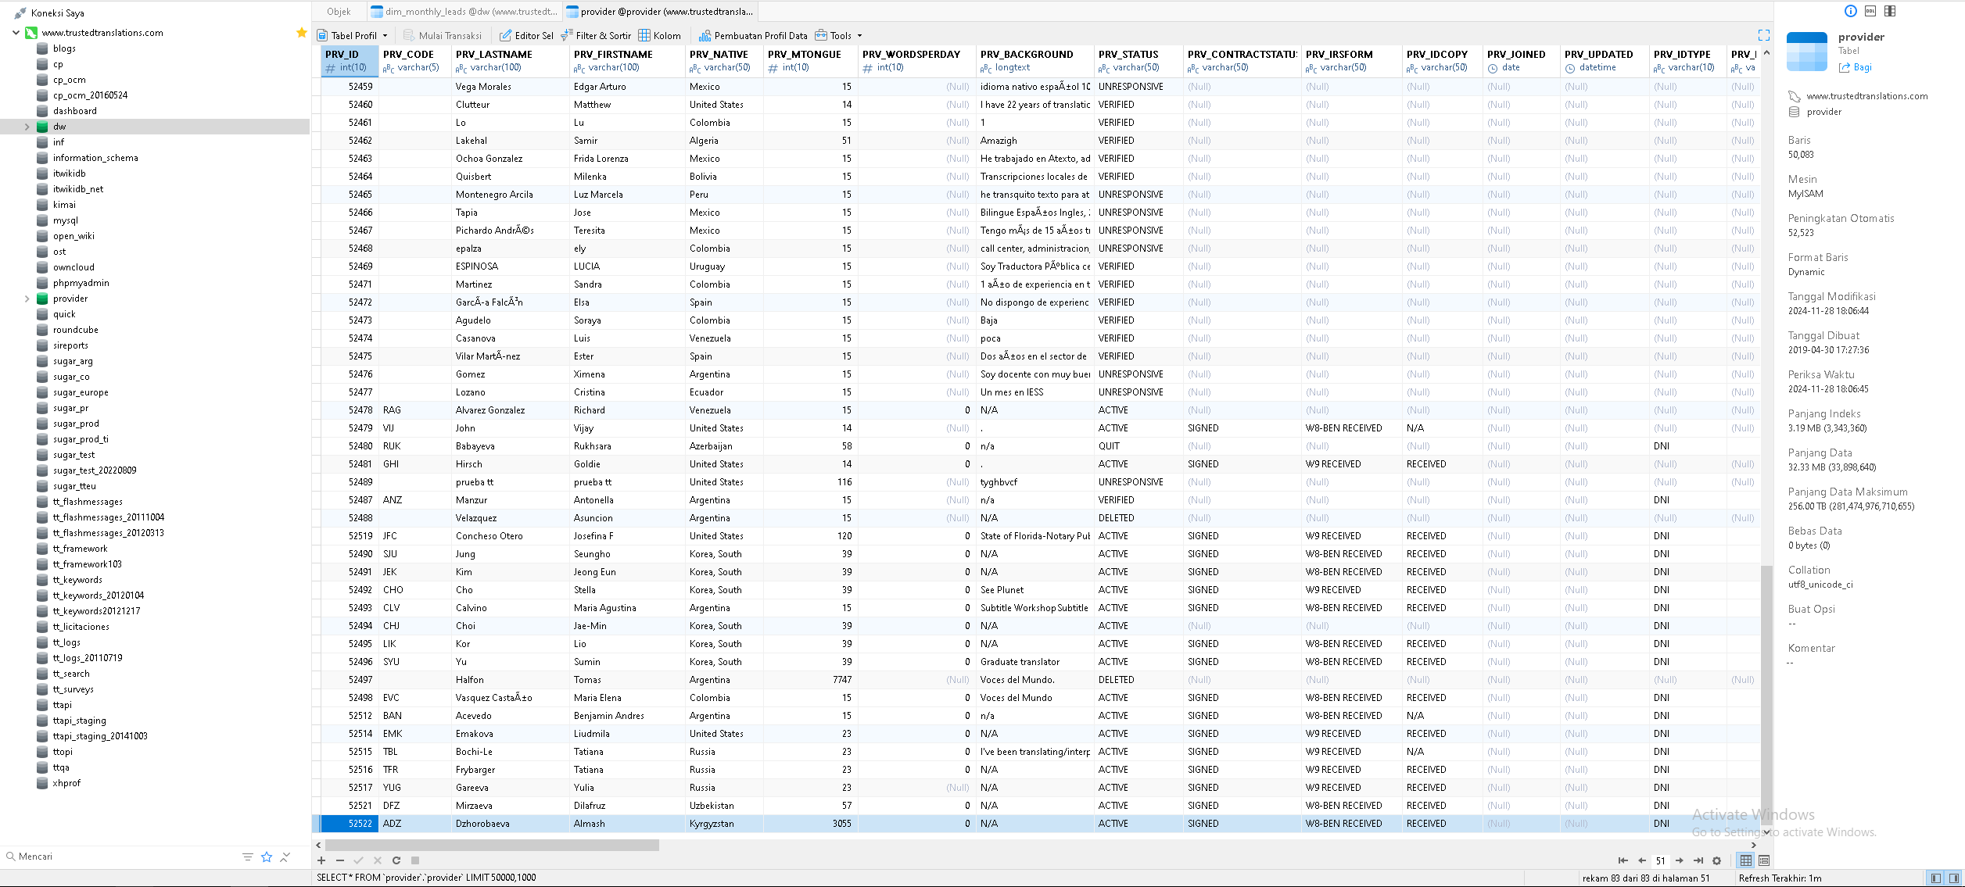Image resolution: width=1965 pixels, height=887 pixels.
Task: Switch to grid view
Action: pos(1745,860)
